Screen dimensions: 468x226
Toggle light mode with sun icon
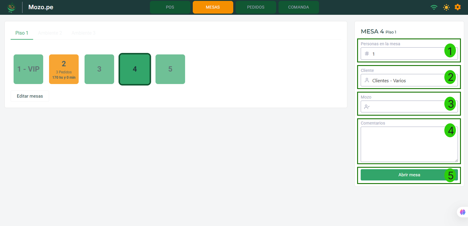pyautogui.click(x=446, y=7)
